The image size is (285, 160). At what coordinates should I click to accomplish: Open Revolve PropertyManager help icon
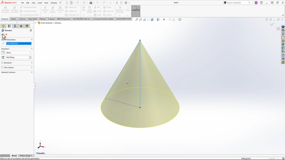[x=31, y=30]
